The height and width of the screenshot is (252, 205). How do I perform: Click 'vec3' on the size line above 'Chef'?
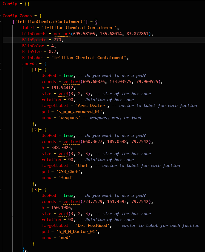point(63,154)
